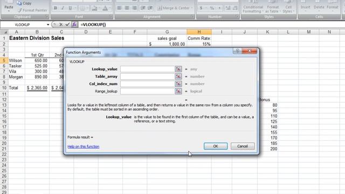Apply Accounting dollar number format
Image resolution: width=345 pixels, height=194 pixels.
click(201, 8)
